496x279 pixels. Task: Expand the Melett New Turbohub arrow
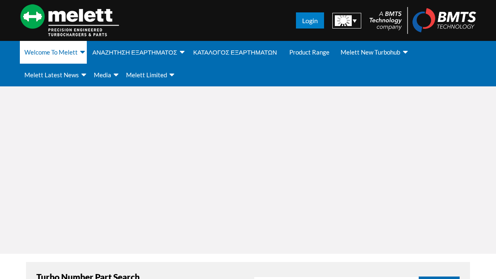click(x=405, y=52)
